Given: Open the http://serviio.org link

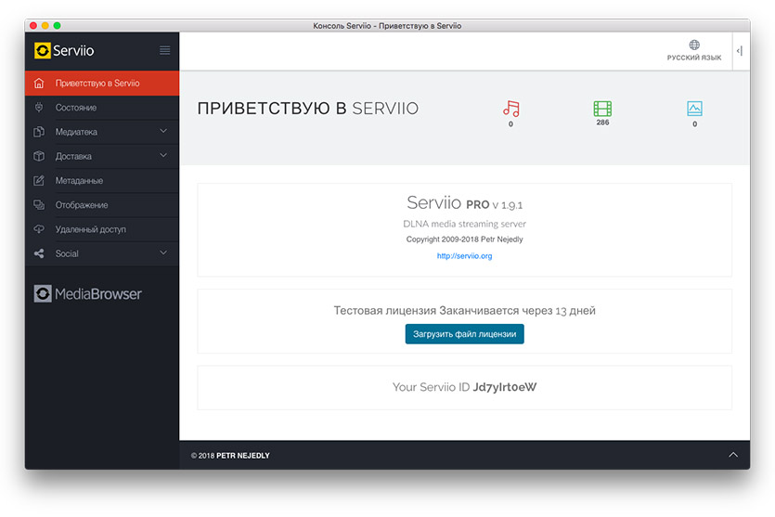Looking at the screenshot, I should (x=465, y=256).
